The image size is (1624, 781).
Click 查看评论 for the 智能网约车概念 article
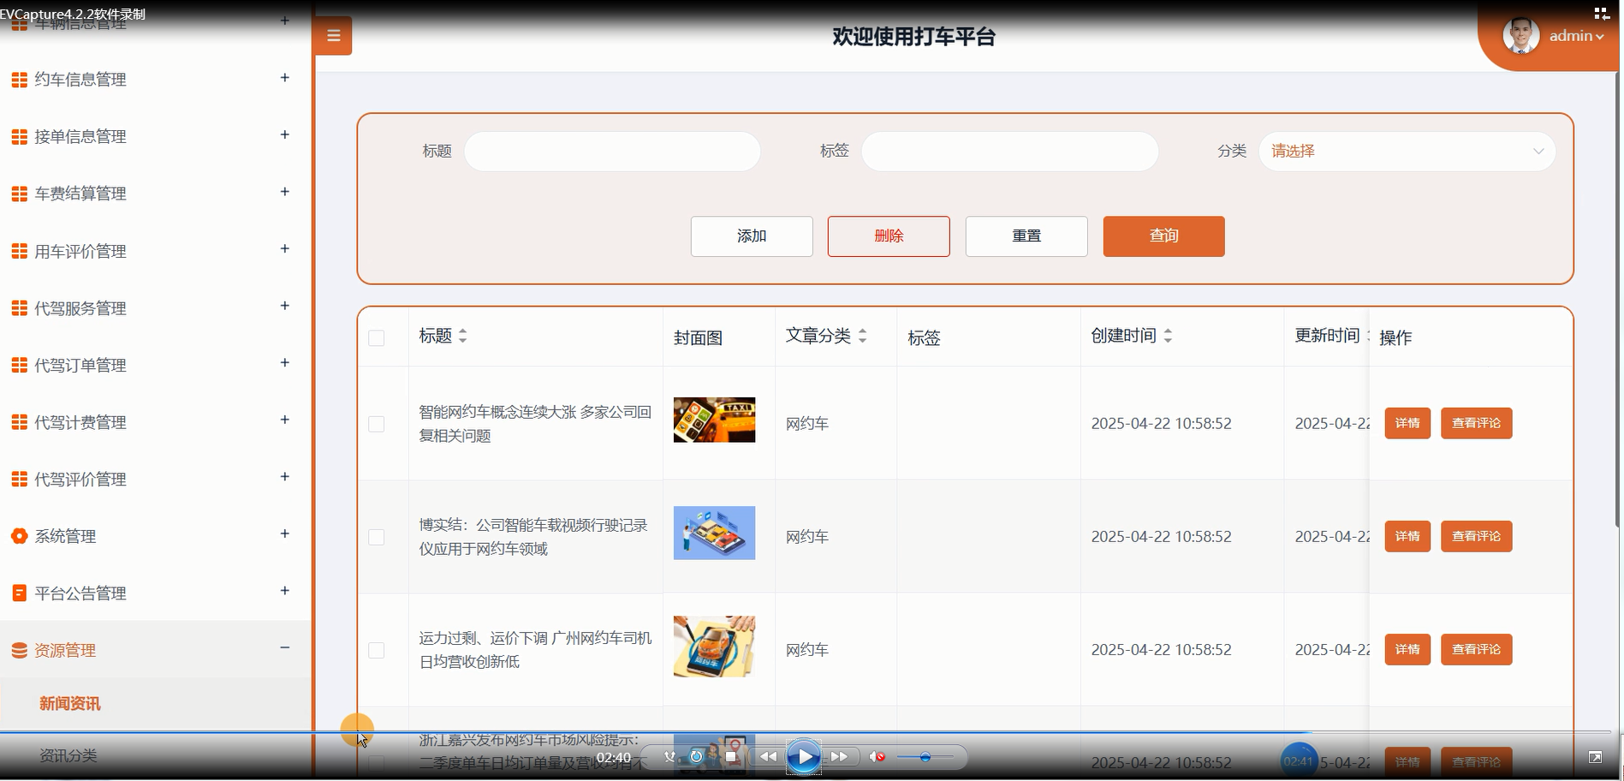tap(1476, 423)
